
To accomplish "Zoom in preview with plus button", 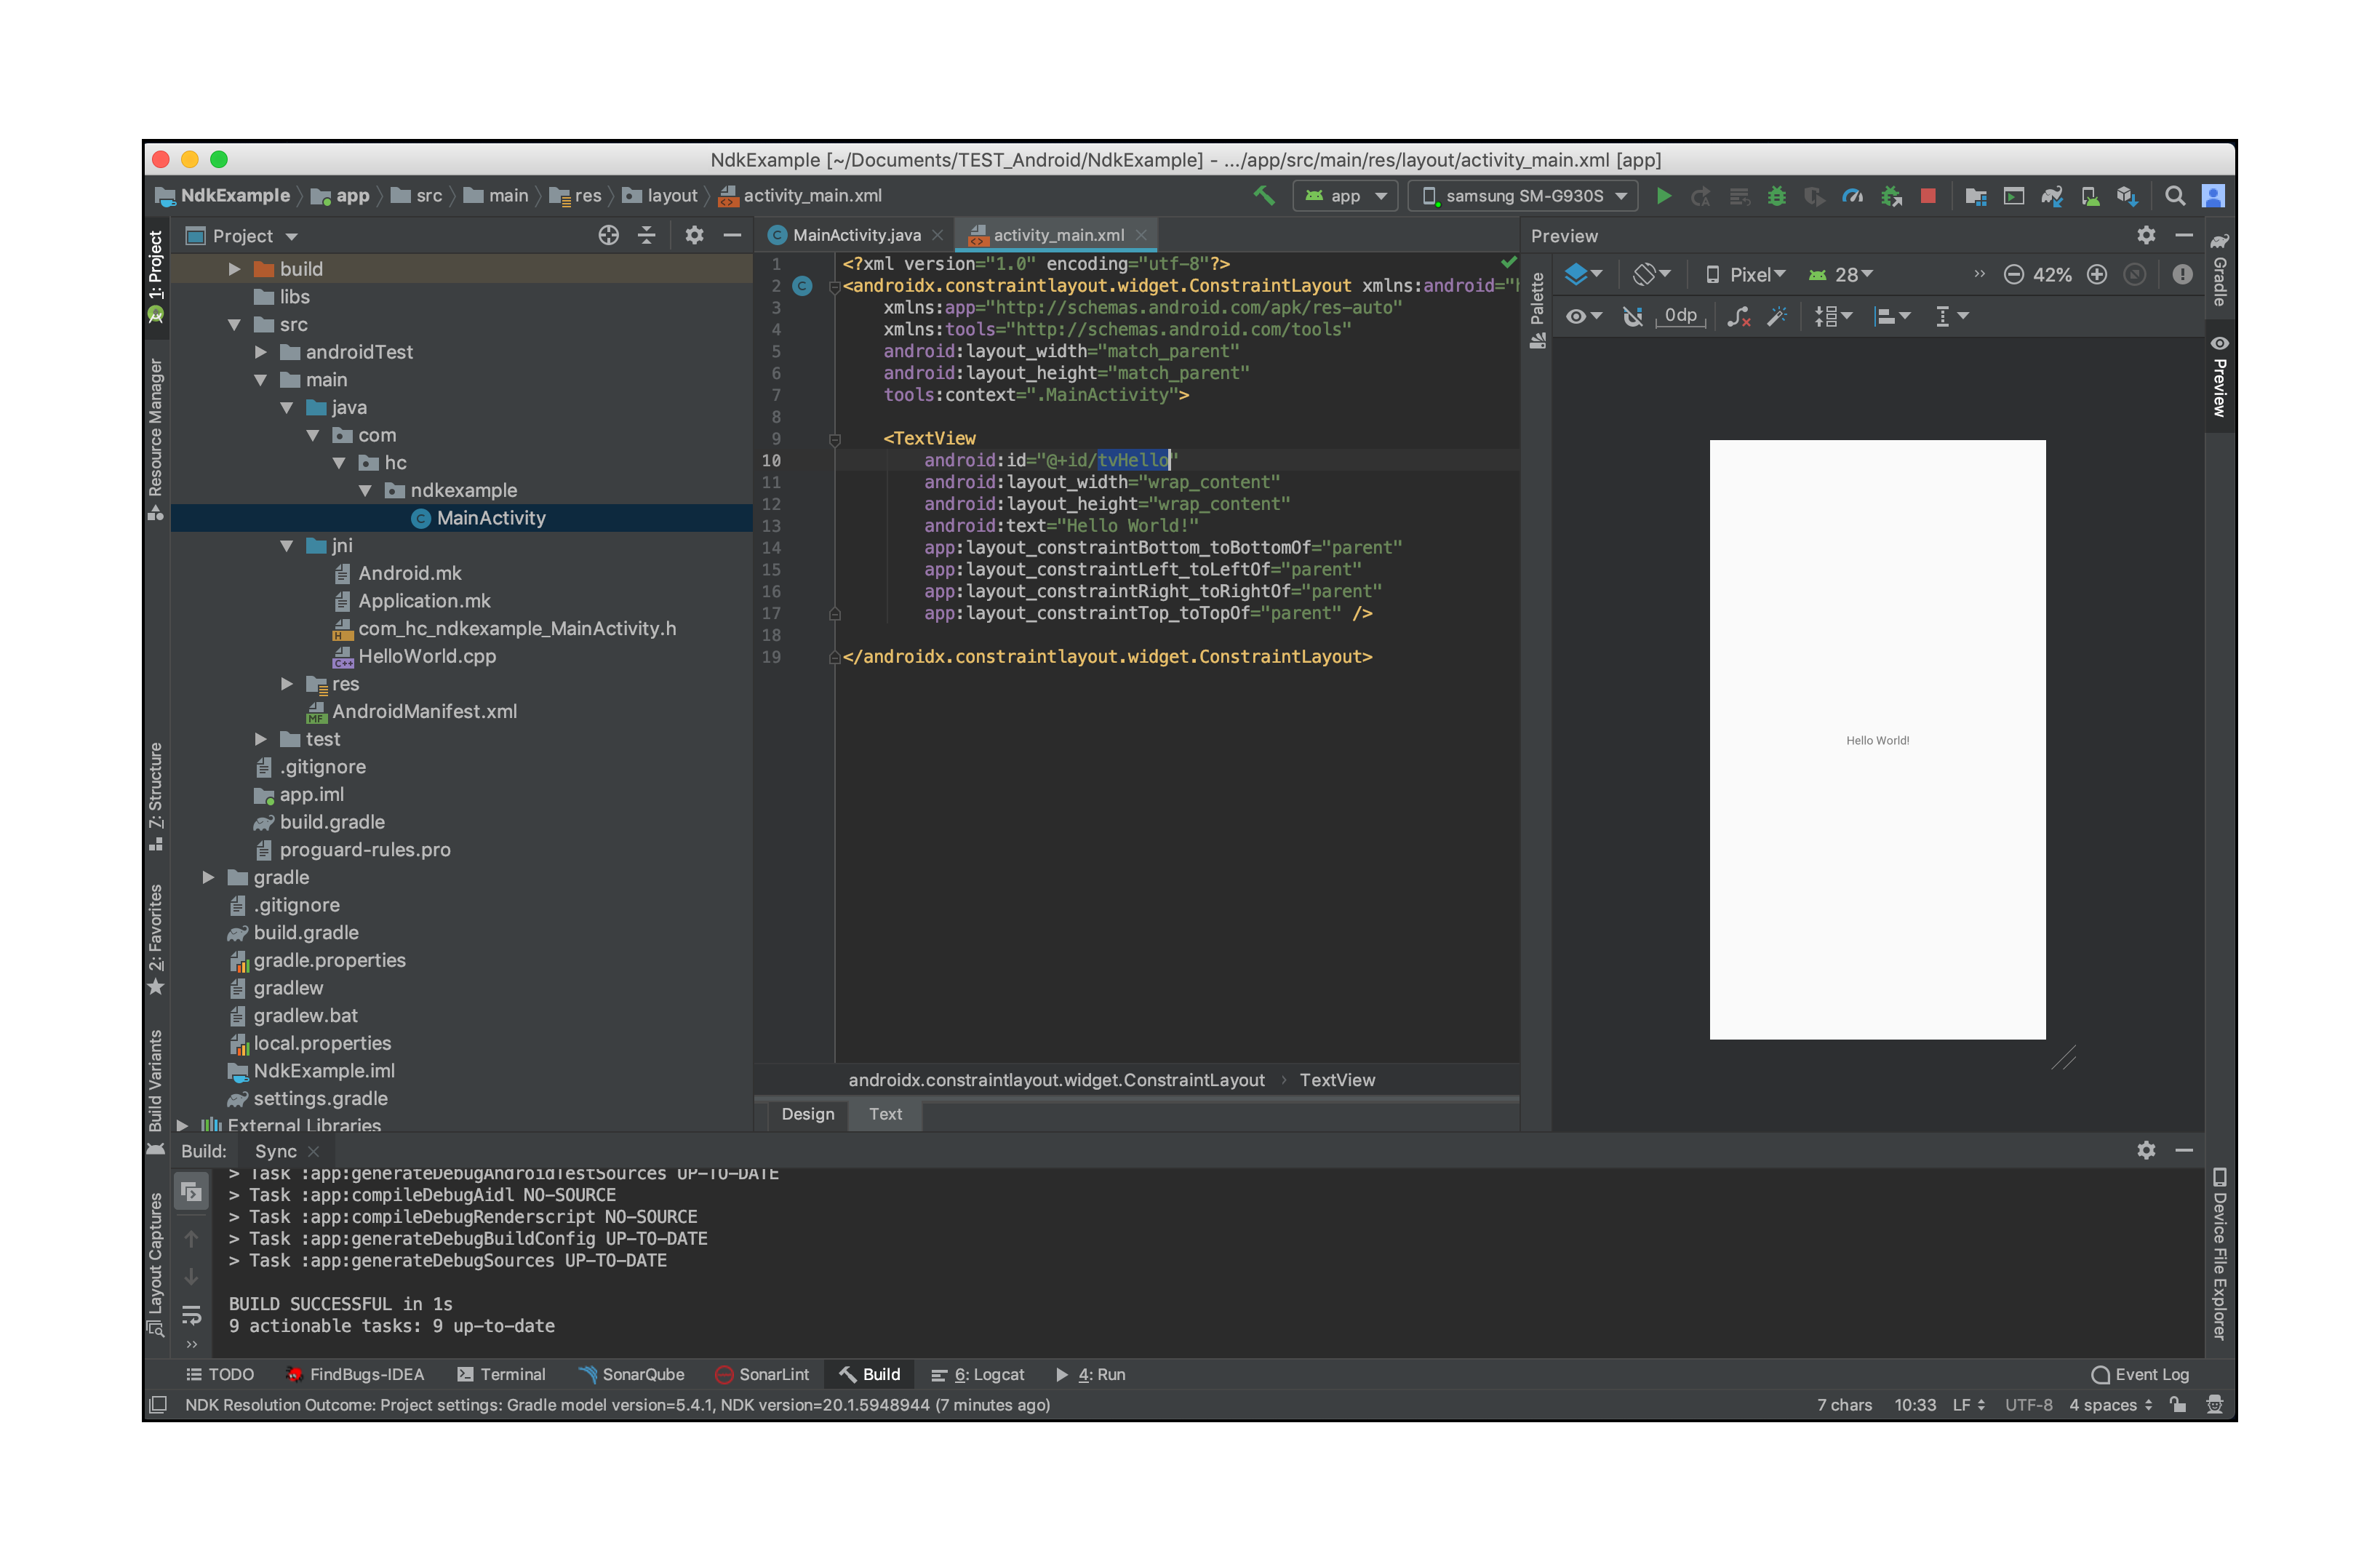I will tap(2097, 275).
